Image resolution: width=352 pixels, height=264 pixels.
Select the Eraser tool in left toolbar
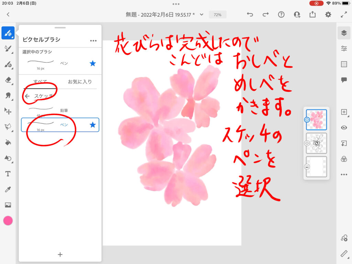[x=8, y=80]
